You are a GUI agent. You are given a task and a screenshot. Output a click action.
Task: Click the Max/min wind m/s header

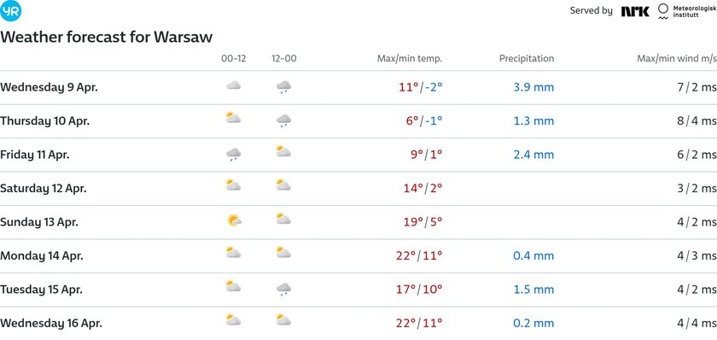[677, 59]
